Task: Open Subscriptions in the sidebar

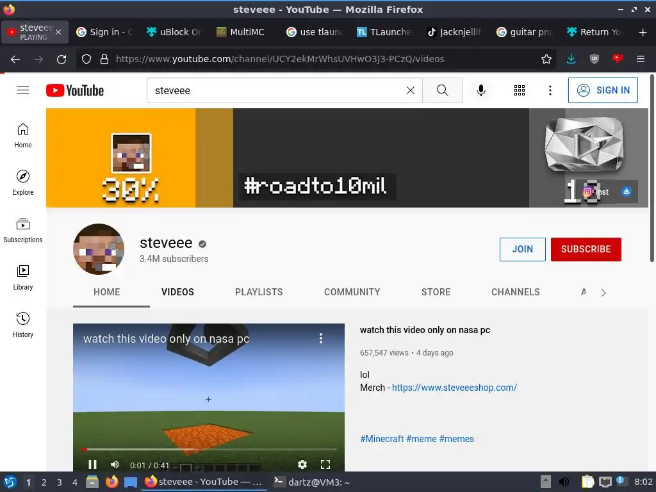Action: [x=23, y=230]
